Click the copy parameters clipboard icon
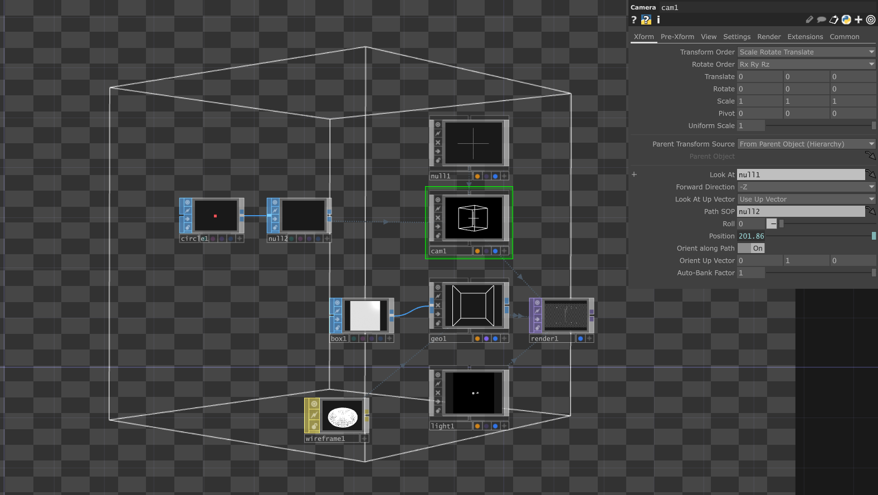Screen dimensions: 878x495 tap(834, 20)
